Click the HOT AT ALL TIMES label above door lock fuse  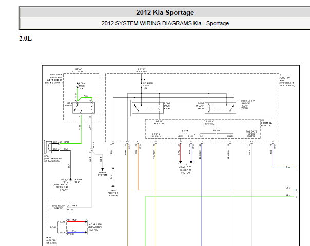click(141, 70)
